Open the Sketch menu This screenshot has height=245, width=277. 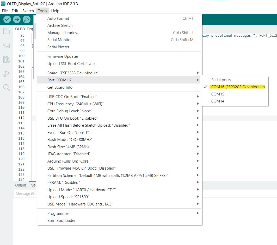click(x=28, y=11)
